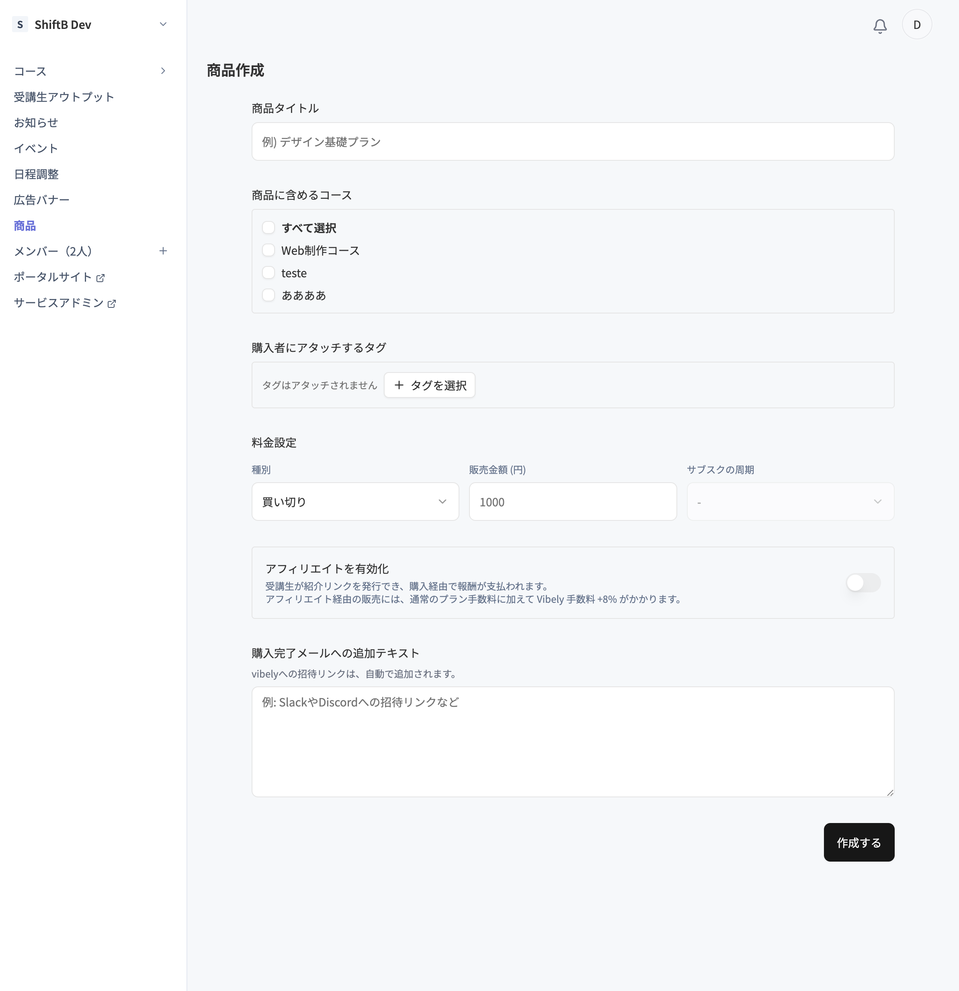Check the teste course checkbox

pos(268,272)
